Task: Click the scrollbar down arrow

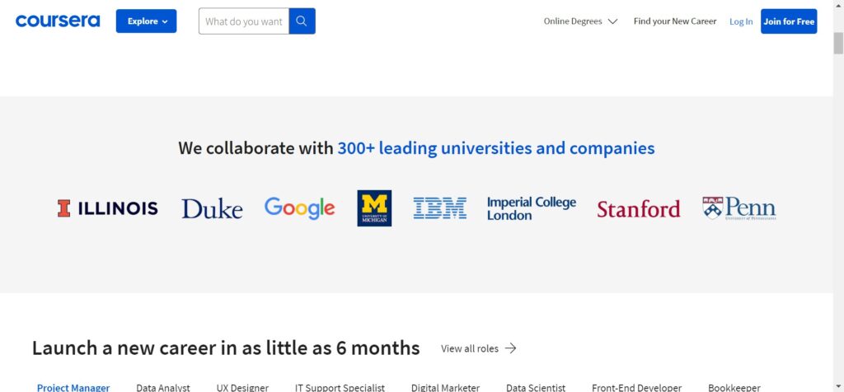Action: (838, 386)
